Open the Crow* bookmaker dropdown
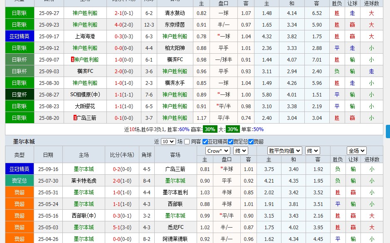The image size is (390, 243). point(217,151)
